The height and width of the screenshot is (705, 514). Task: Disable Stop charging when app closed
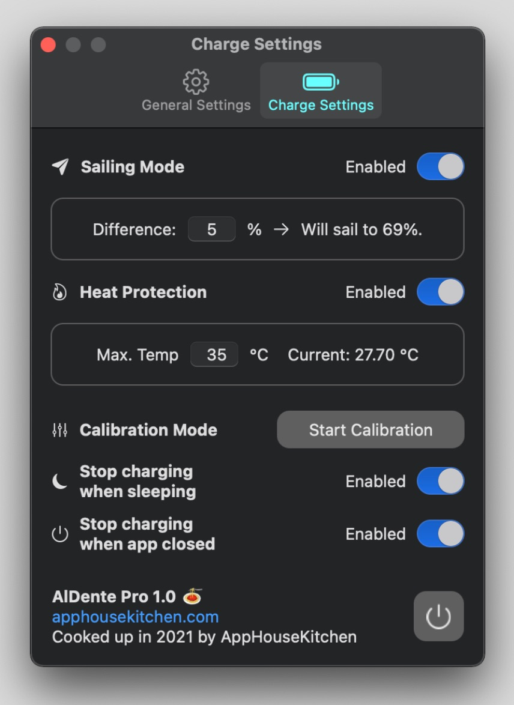tap(440, 534)
